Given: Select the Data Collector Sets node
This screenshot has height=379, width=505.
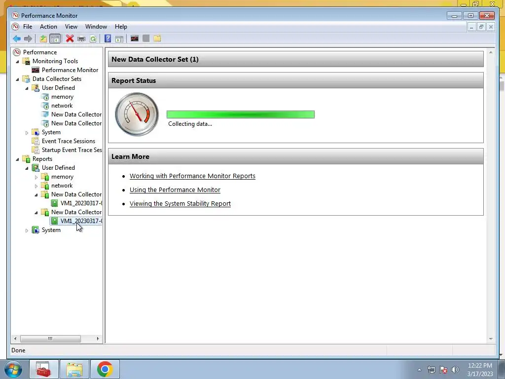Looking at the screenshot, I should [57, 78].
